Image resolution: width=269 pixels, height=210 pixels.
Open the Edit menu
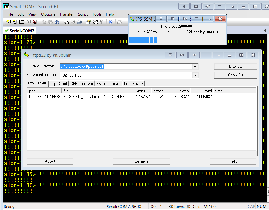[x=21, y=14]
